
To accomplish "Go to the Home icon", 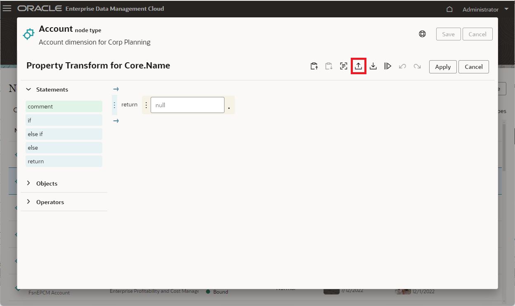I will pos(450,9).
